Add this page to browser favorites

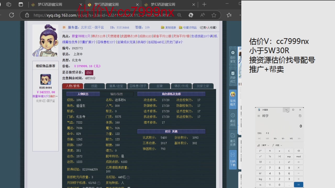click(x=214, y=15)
